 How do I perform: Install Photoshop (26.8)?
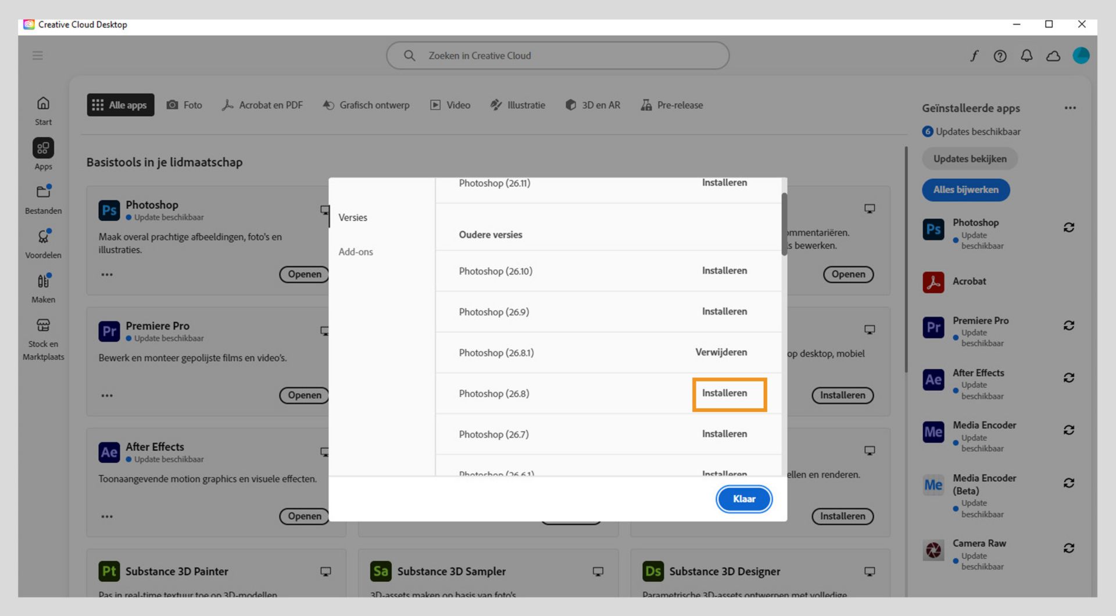click(724, 393)
